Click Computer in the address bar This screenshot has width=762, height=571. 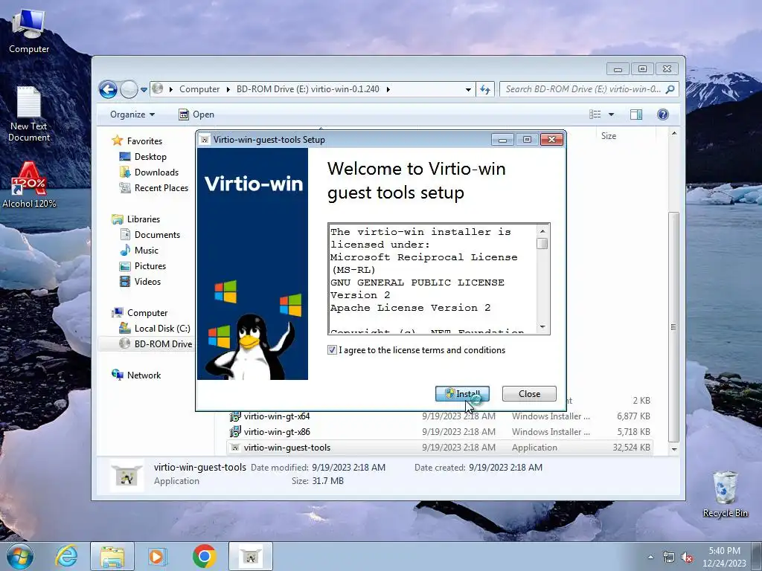[x=199, y=89]
